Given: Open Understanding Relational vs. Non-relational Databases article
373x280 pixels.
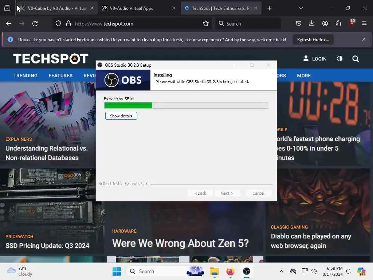Looking at the screenshot, I should click(x=47, y=153).
